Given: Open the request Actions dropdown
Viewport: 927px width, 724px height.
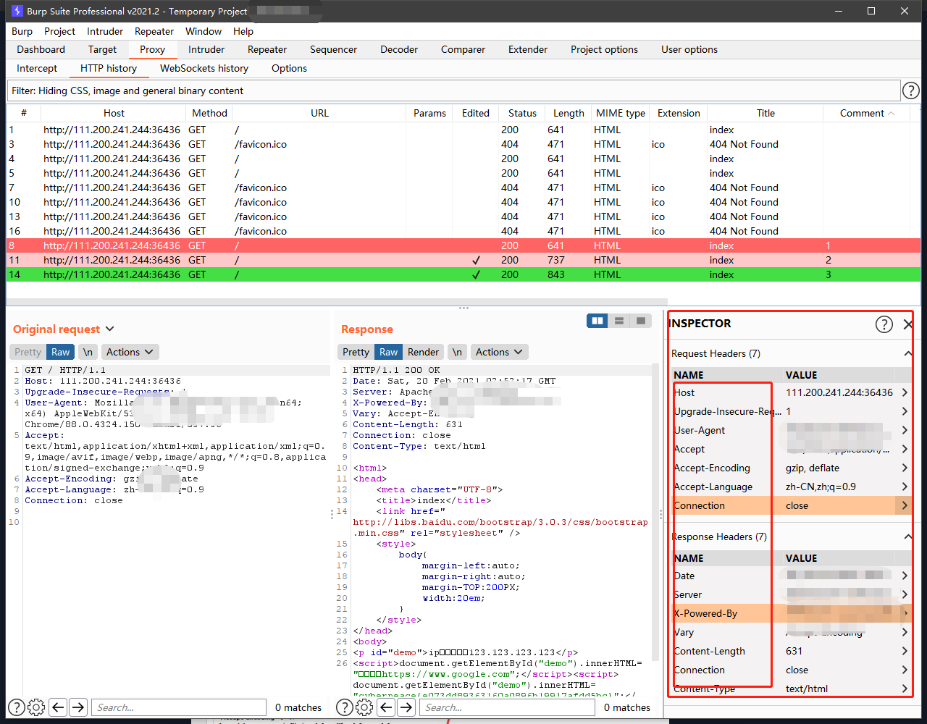Looking at the screenshot, I should (x=130, y=352).
